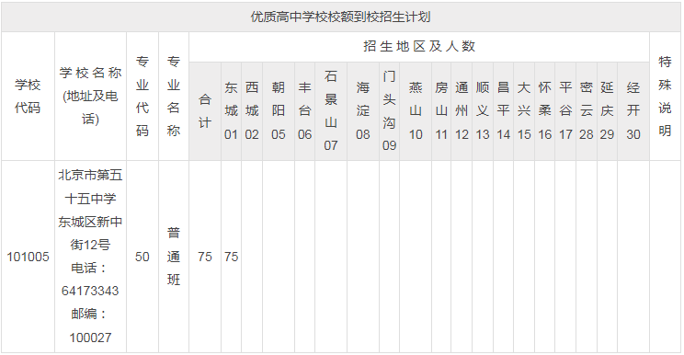
Task: Click the 普通班 major name cell
Action: pyautogui.click(x=174, y=257)
